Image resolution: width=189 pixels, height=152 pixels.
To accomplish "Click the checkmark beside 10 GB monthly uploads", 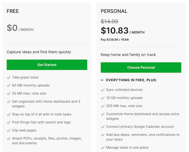I will click(x=103, y=98).
